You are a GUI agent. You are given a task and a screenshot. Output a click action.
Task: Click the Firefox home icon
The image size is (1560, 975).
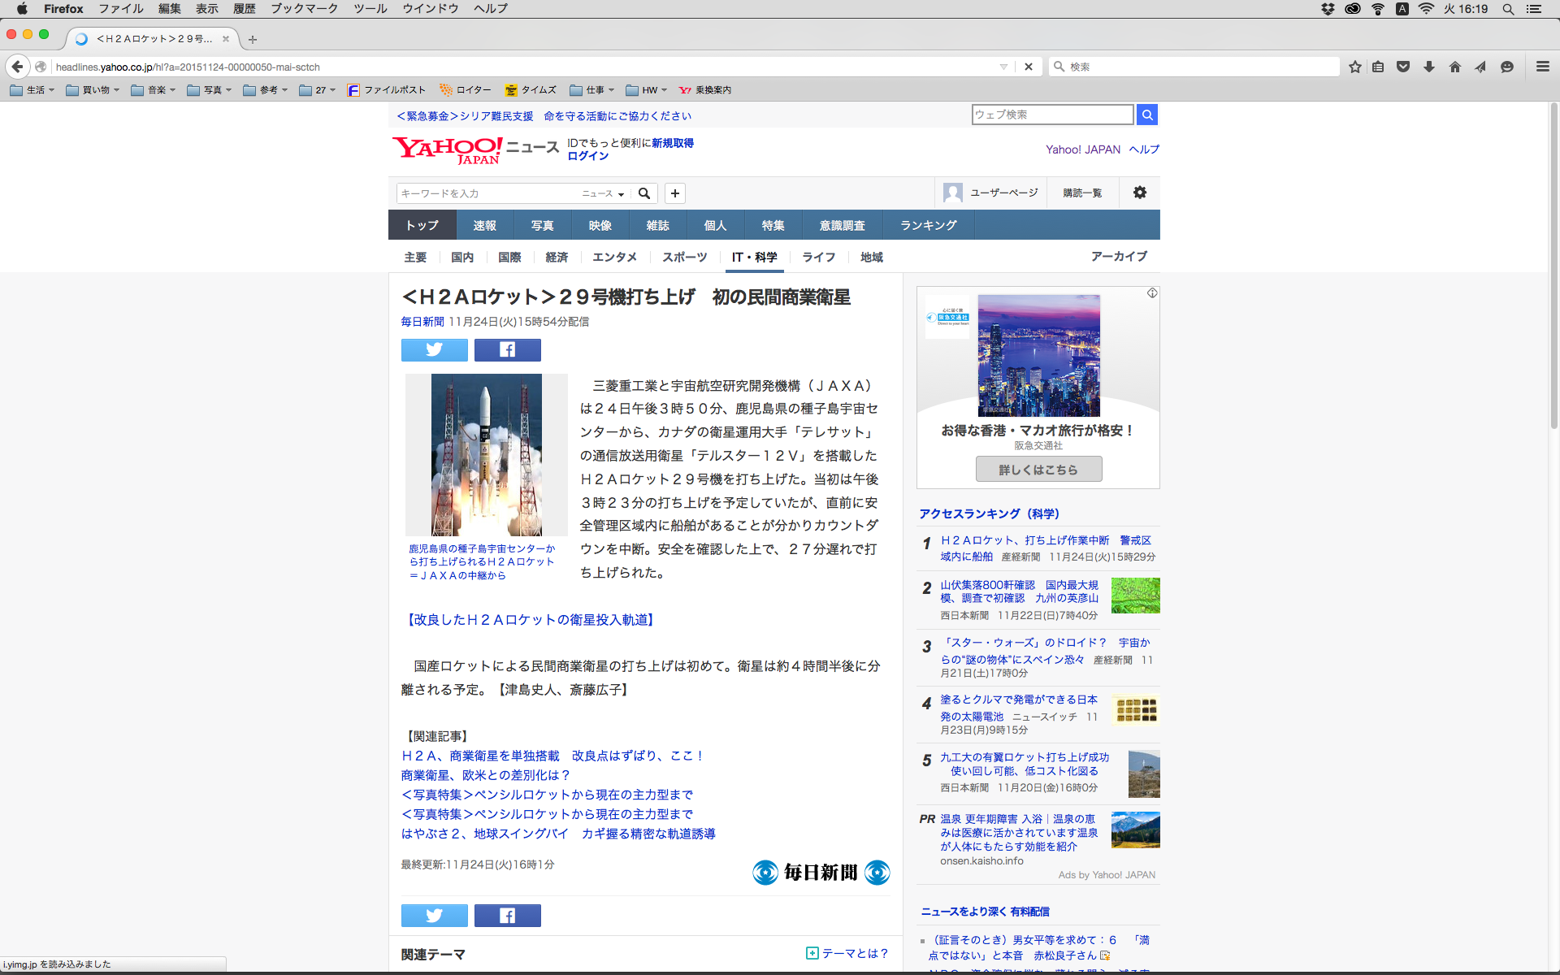(x=1454, y=67)
